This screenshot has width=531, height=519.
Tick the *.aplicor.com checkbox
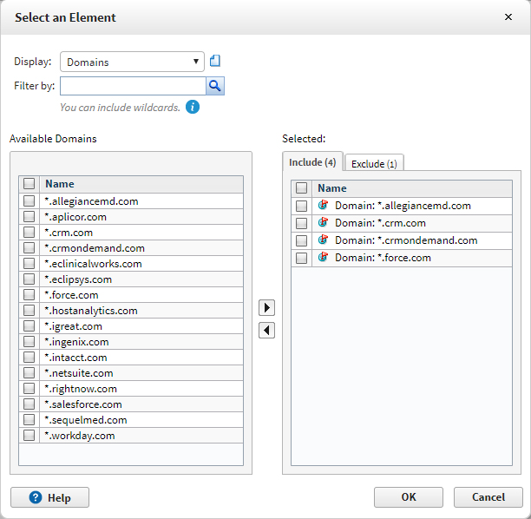coord(29,216)
